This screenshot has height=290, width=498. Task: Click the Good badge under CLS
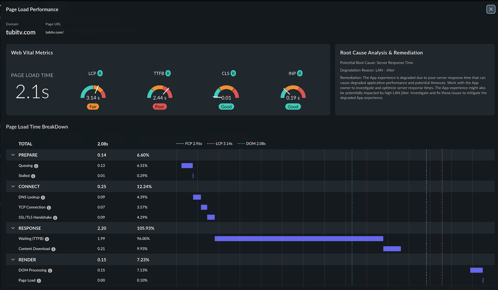coord(226,107)
